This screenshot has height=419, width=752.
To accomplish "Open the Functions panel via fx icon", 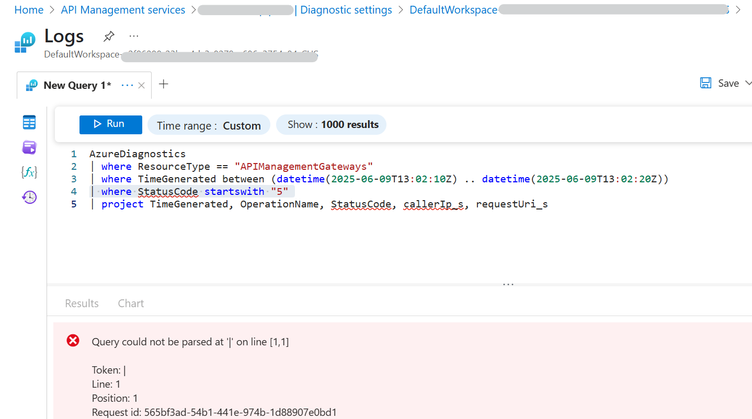I will coord(29,172).
